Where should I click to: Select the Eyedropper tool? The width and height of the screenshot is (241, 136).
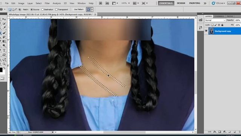point(4,28)
